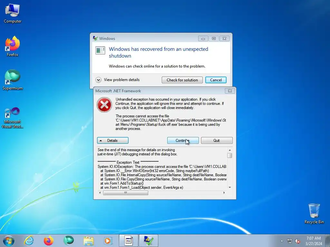Select the Supermium desktop shortcut
Image resolution: width=330 pixels, height=247 pixels.
pyautogui.click(x=13, y=80)
